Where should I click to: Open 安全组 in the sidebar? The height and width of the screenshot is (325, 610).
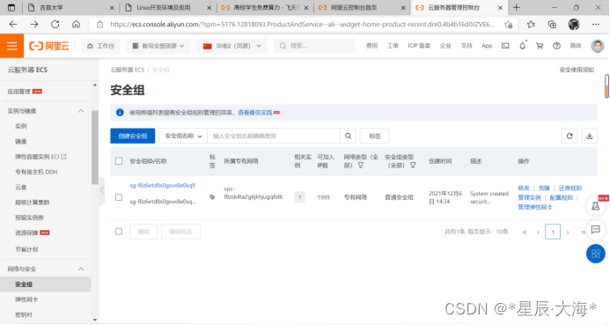[x=24, y=284]
